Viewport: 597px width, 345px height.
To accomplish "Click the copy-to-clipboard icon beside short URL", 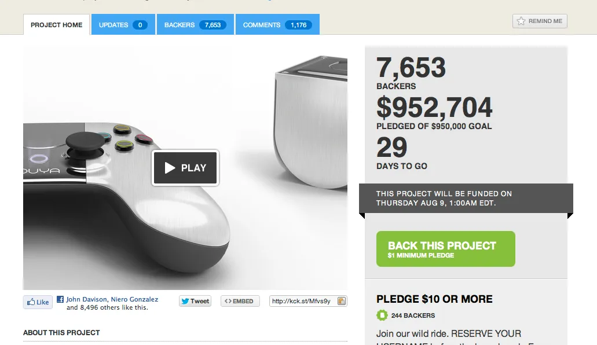I will [342, 301].
